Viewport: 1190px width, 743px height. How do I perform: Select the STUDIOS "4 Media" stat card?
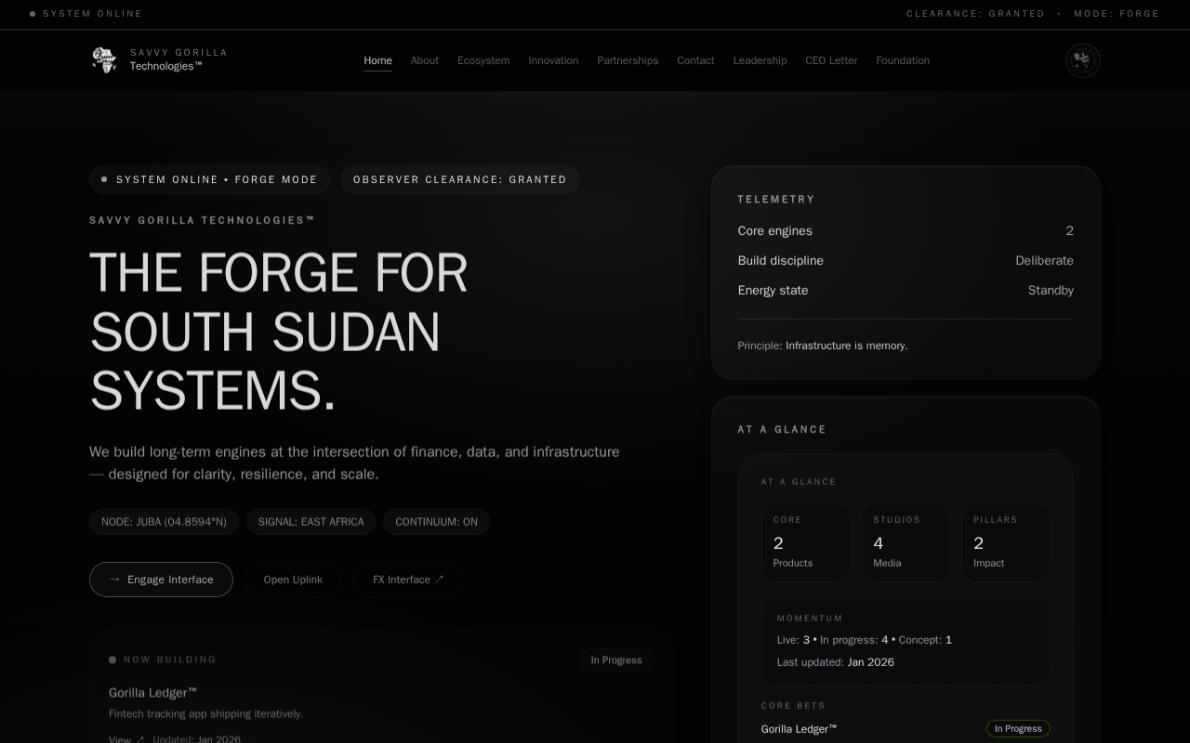(906, 542)
